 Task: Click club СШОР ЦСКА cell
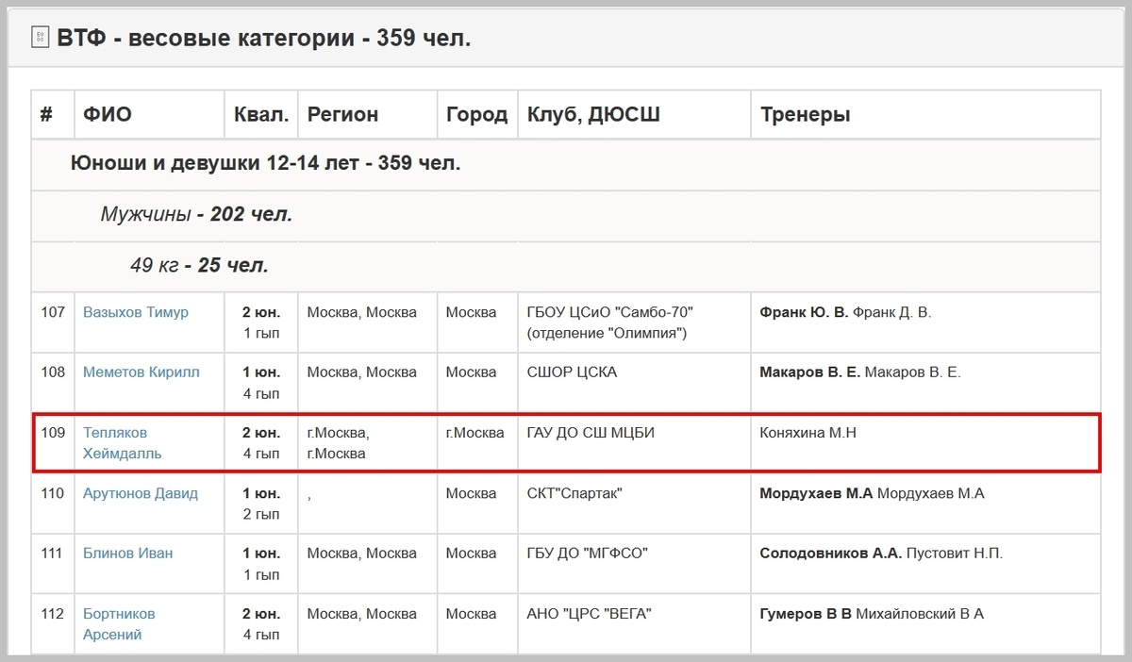(634, 383)
